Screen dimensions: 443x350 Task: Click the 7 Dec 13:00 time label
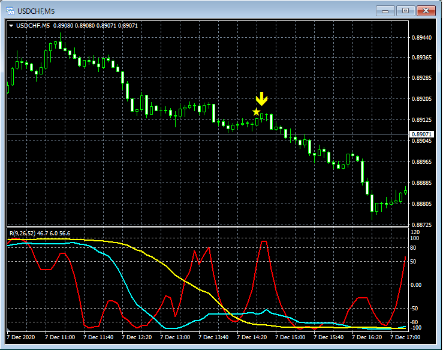[178, 337]
